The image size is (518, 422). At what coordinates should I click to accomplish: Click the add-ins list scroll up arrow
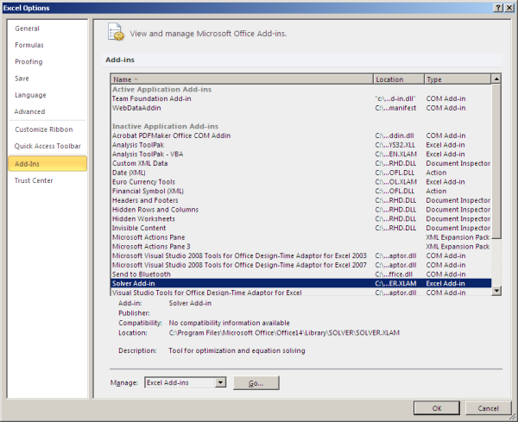coord(496,79)
